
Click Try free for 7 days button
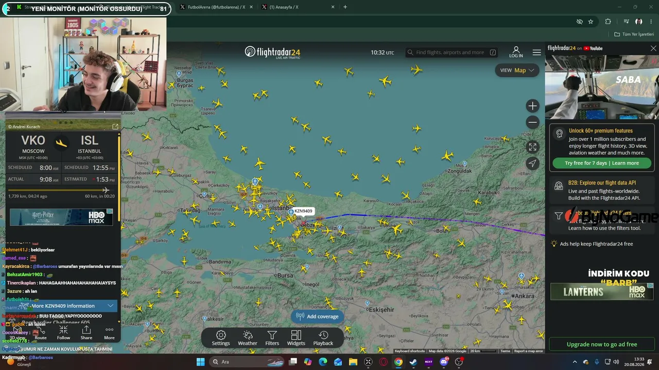[x=602, y=163]
